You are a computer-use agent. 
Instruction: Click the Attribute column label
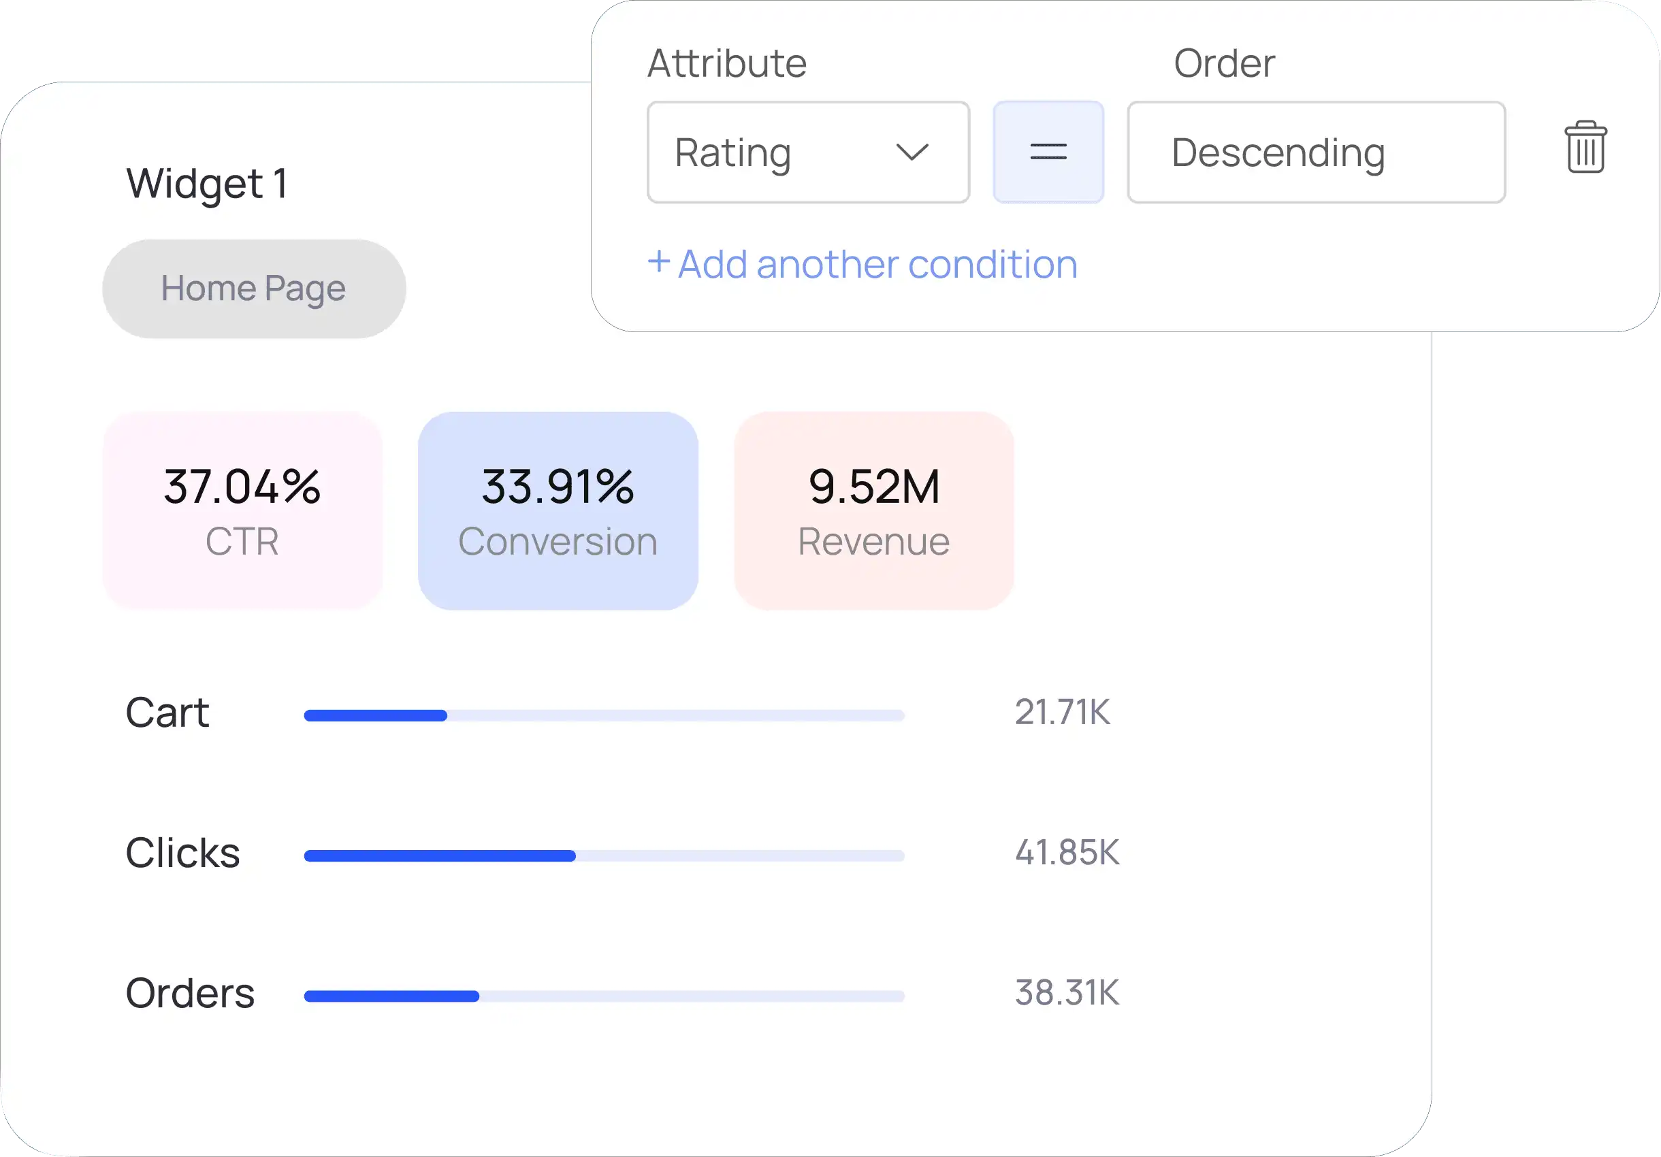pyautogui.click(x=726, y=64)
